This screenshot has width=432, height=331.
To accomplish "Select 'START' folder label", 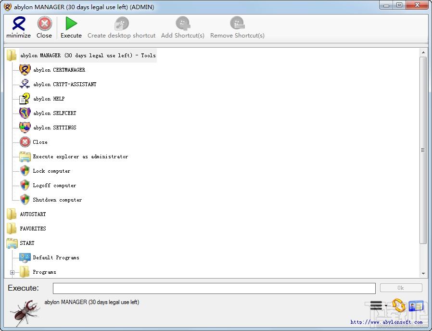I will tap(27, 243).
